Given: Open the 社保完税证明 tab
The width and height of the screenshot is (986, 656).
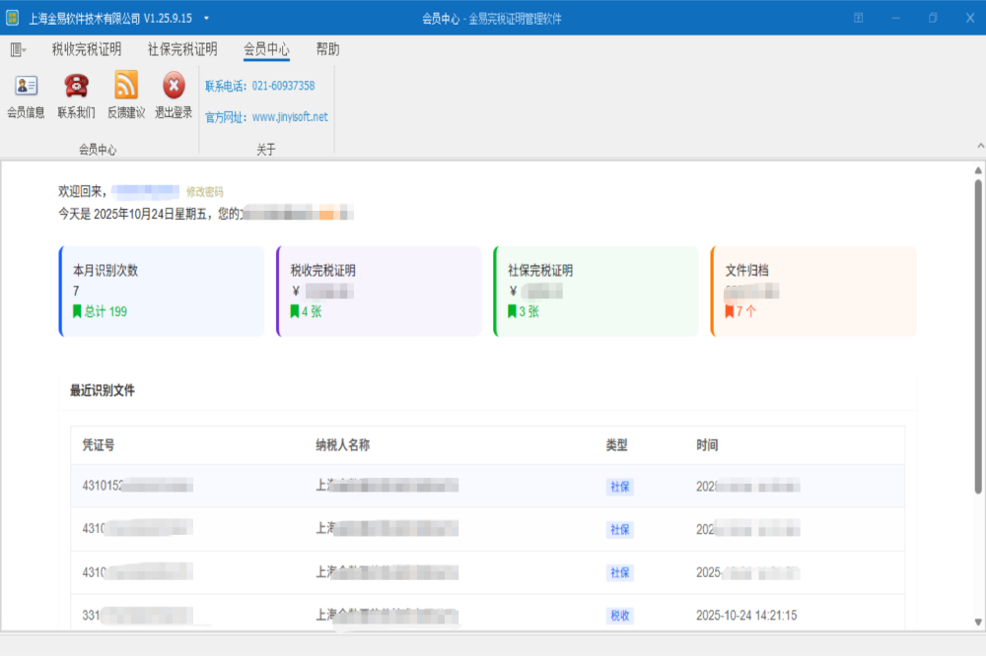Looking at the screenshot, I should 182,49.
